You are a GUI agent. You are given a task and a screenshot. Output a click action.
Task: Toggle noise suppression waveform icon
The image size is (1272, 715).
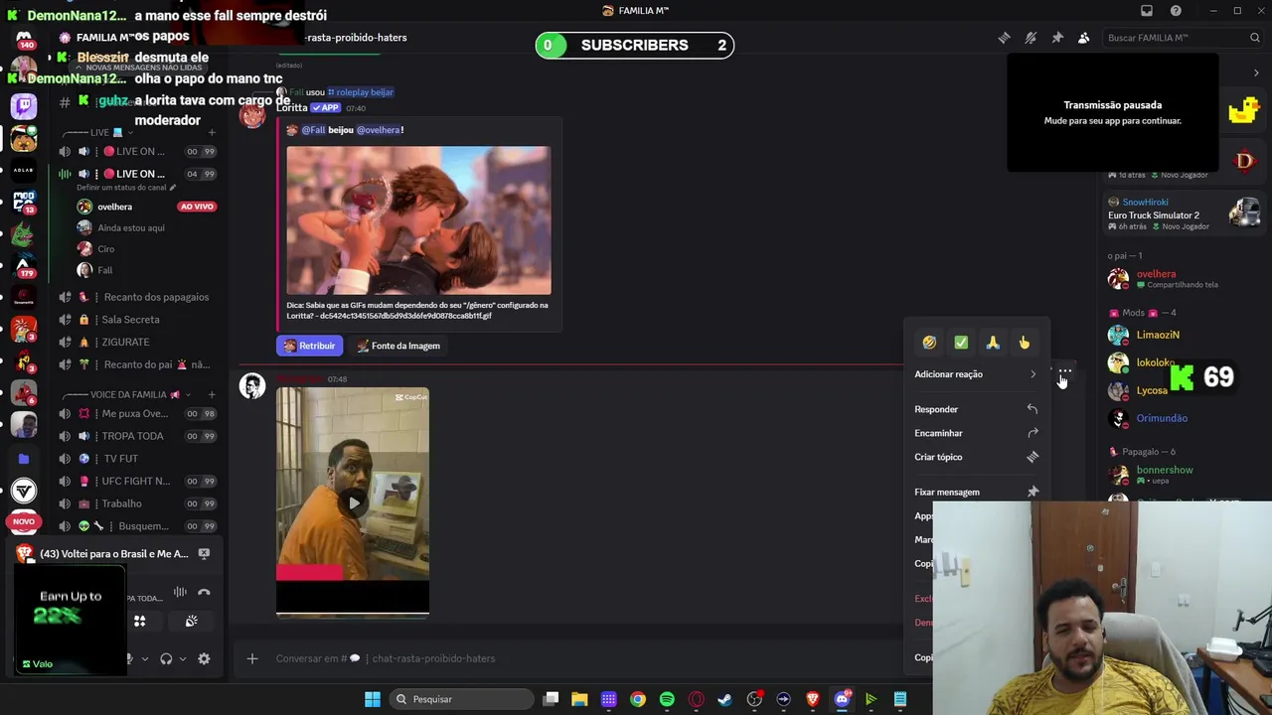pos(180,593)
